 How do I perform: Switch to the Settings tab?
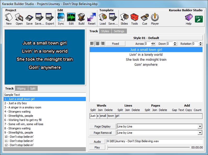[119, 31]
